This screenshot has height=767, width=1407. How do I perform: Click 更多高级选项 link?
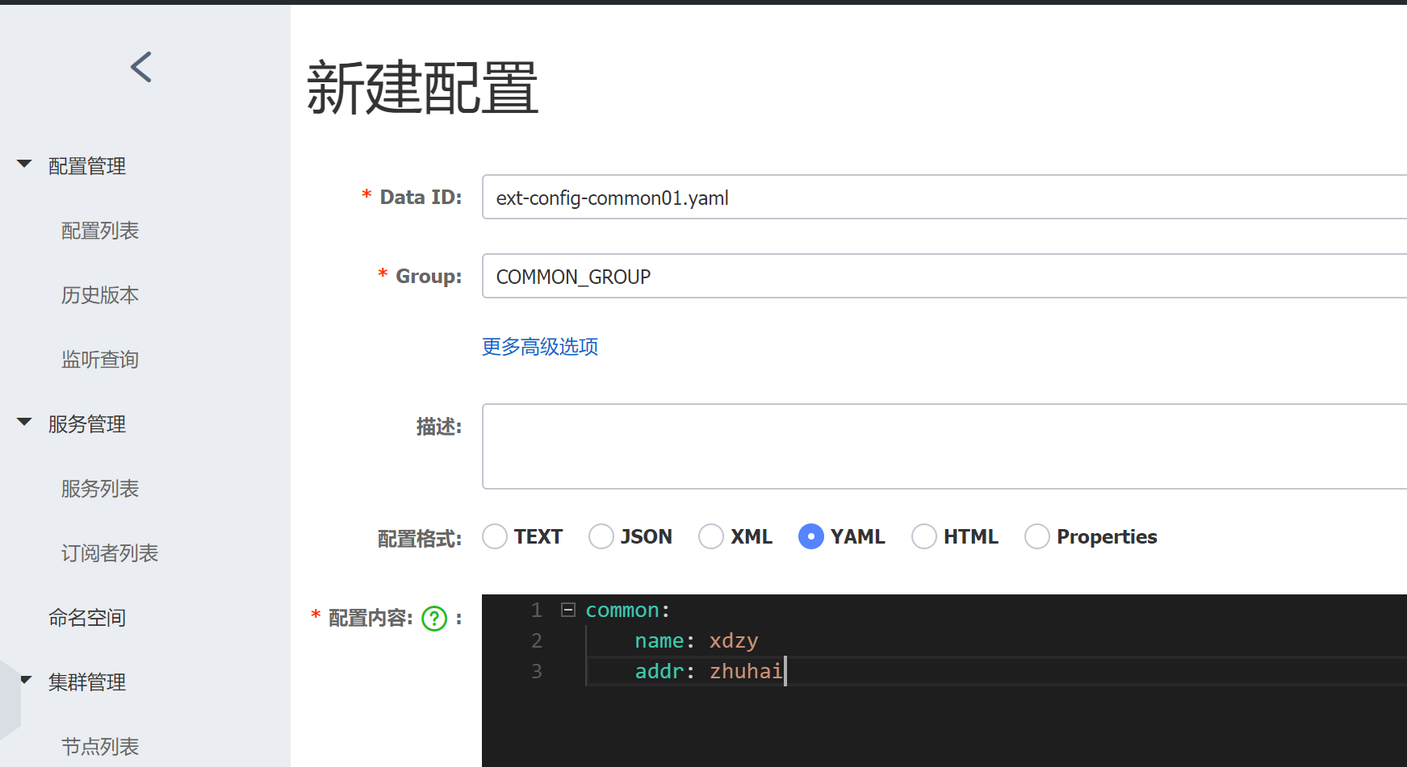(540, 347)
